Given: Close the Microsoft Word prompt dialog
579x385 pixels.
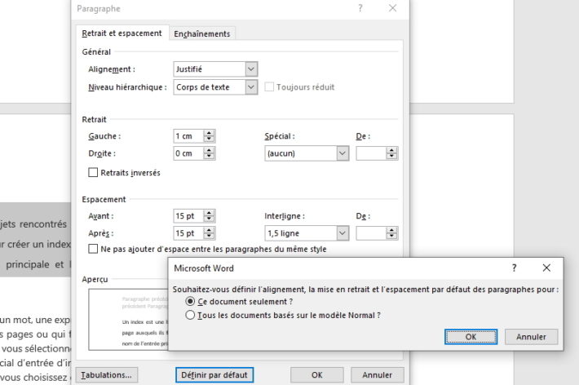Looking at the screenshot, I should click(x=546, y=268).
